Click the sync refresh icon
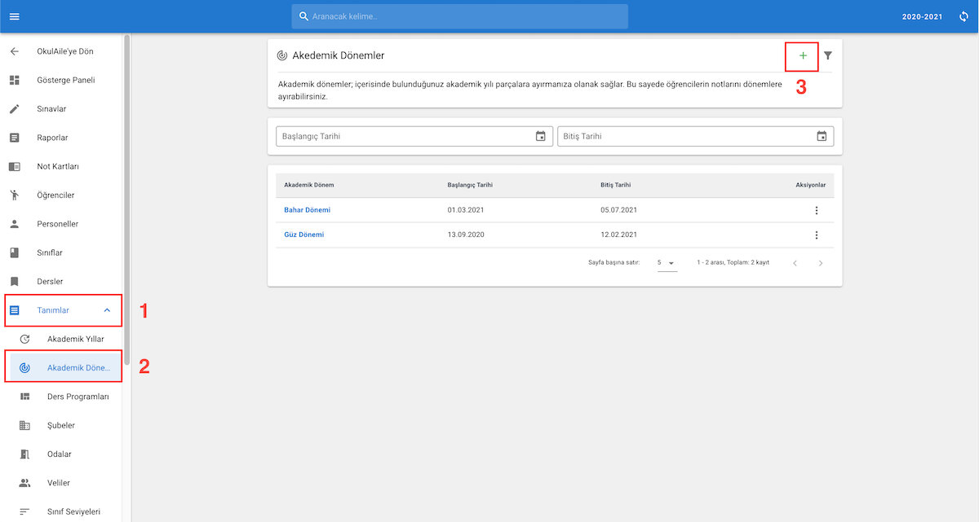The width and height of the screenshot is (979, 522). pos(963,16)
